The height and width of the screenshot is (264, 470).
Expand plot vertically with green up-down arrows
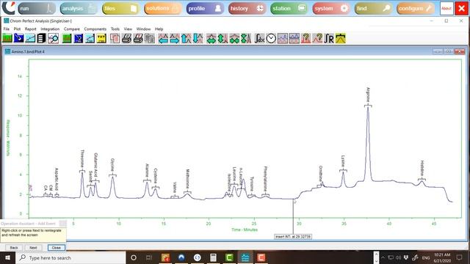(x=223, y=39)
